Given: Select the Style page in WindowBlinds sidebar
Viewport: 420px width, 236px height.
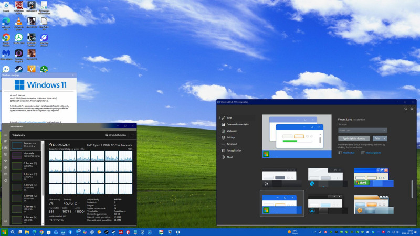Looking at the screenshot, I should click(x=237, y=117).
